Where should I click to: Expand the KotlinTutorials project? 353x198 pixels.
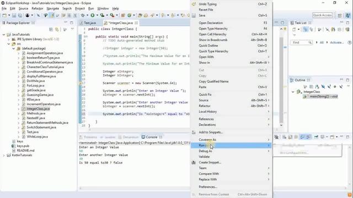click(4, 155)
